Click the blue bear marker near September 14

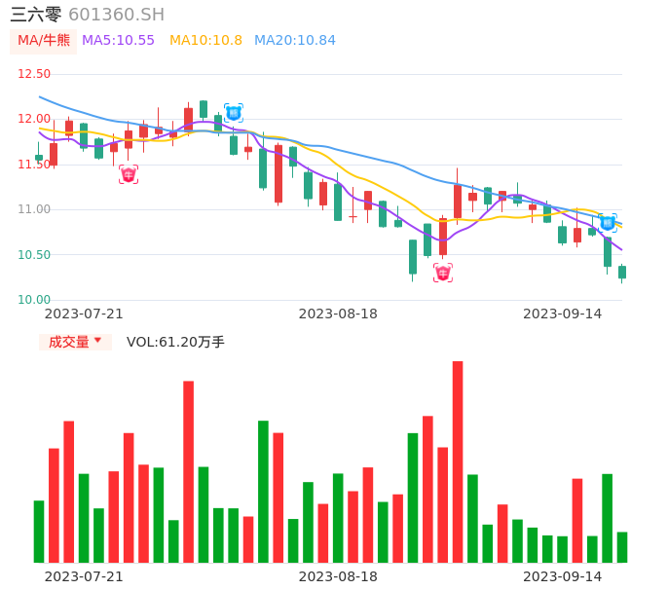point(607,223)
